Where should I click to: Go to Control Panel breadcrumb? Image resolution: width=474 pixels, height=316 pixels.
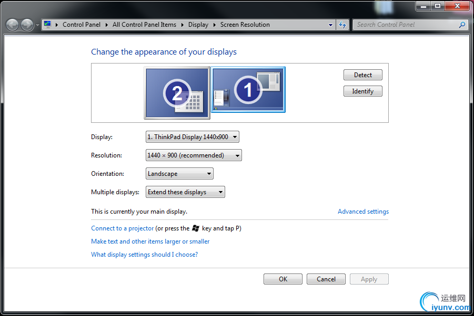pos(82,25)
